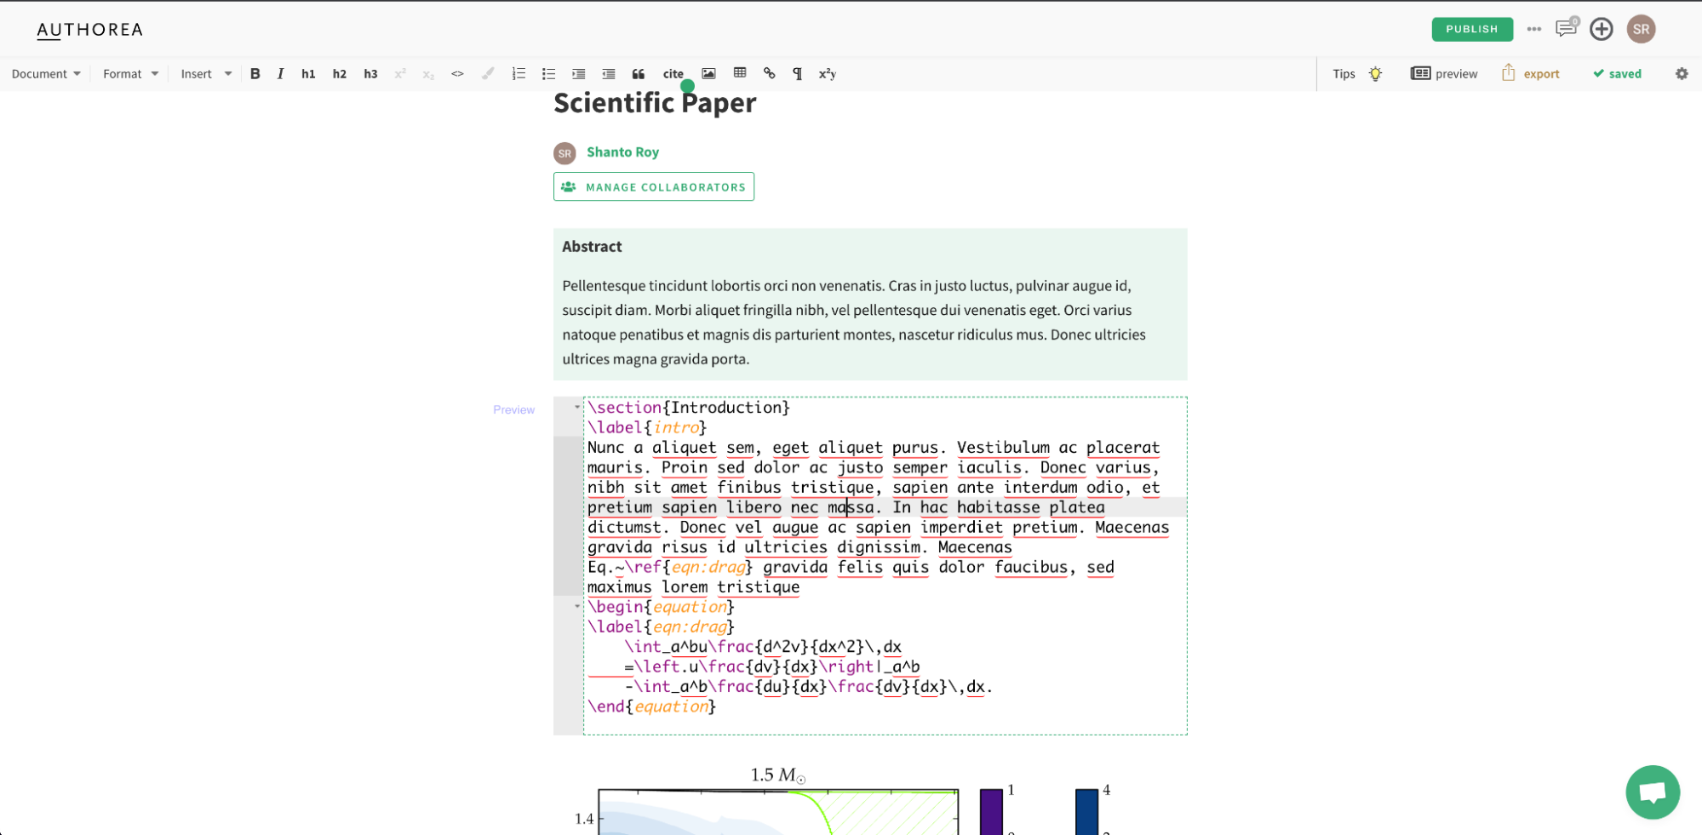
Task: Insert a numbered list
Action: [x=519, y=74]
